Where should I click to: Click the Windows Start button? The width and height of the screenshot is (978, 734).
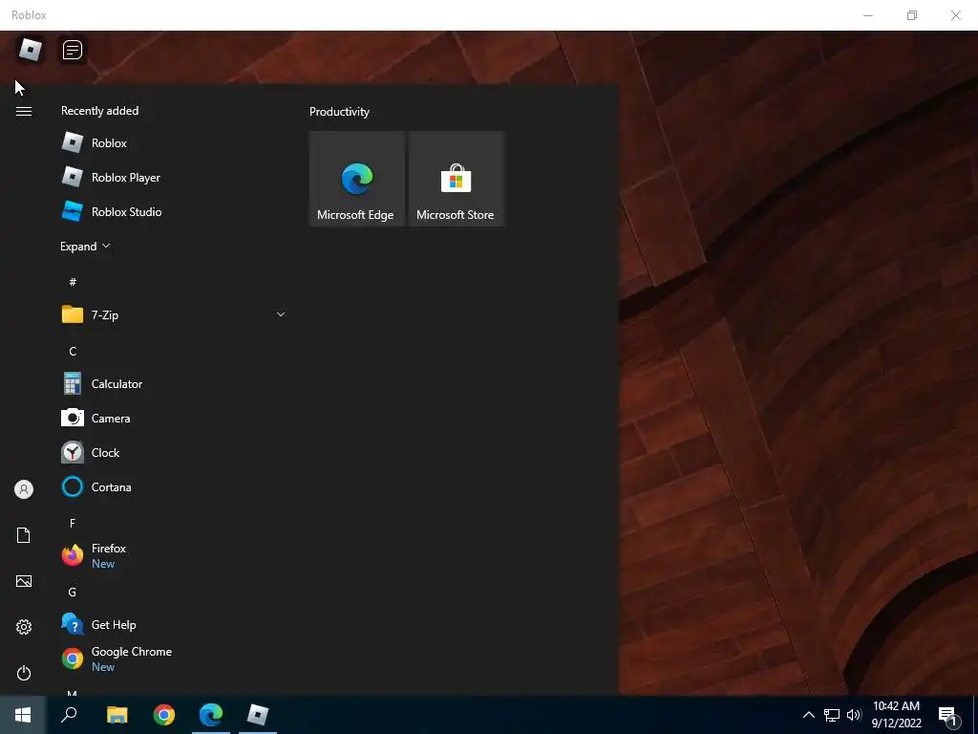coord(23,715)
